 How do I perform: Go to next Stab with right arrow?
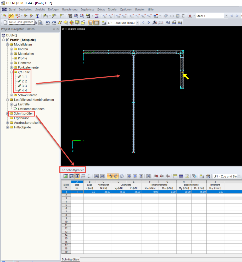(237, 16)
